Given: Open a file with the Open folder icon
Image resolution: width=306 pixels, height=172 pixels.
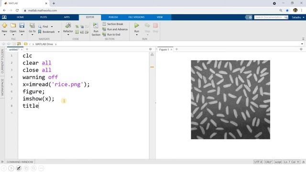Looking at the screenshot, I should (13, 25).
